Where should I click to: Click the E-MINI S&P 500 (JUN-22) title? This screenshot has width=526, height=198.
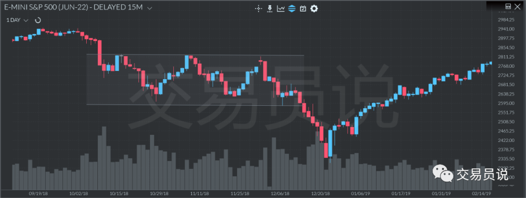tap(73, 8)
